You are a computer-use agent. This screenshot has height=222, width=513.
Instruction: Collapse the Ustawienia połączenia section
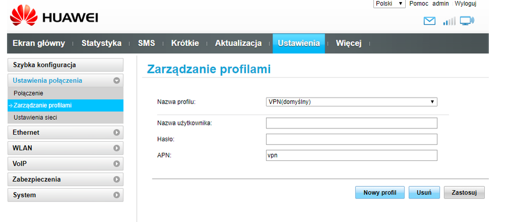click(x=117, y=81)
